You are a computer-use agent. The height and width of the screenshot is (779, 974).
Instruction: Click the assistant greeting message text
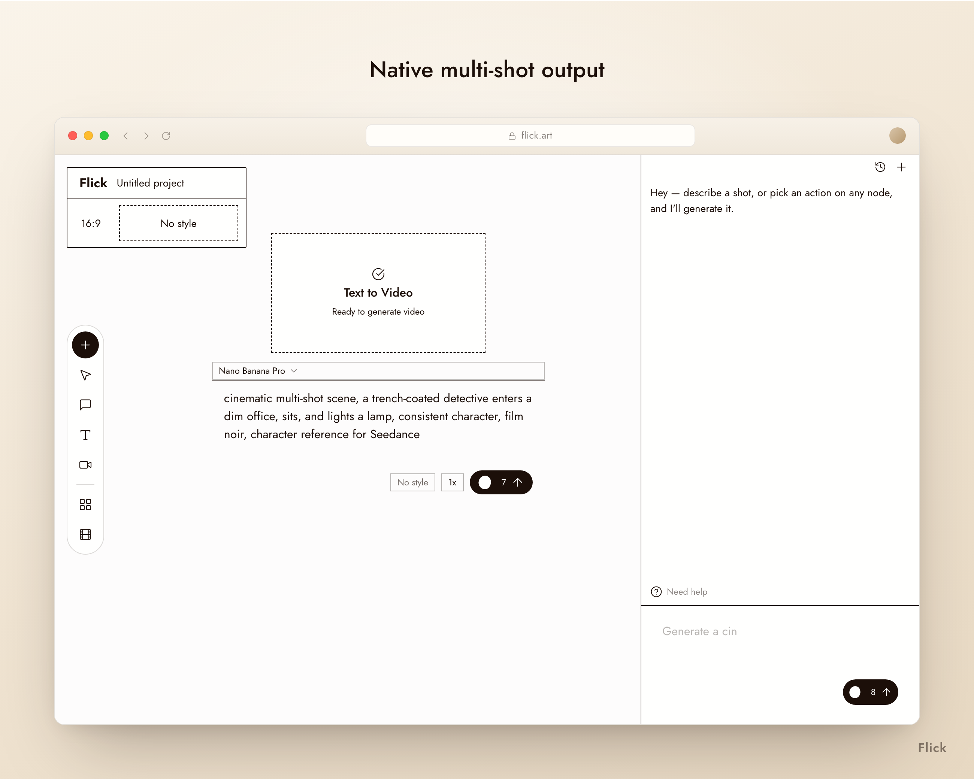click(x=771, y=200)
